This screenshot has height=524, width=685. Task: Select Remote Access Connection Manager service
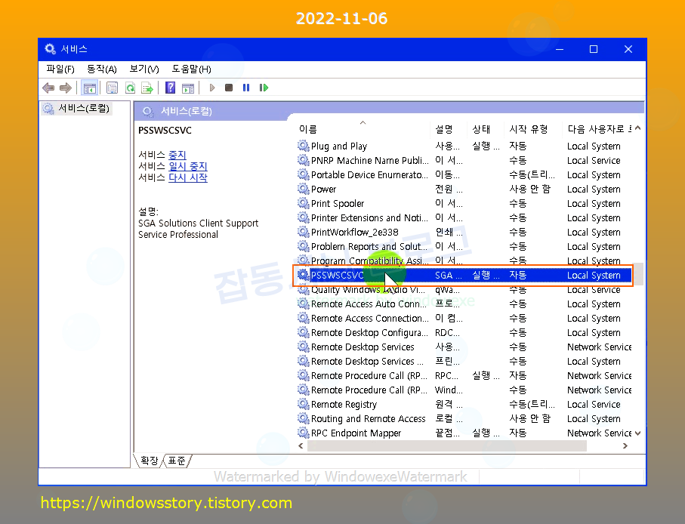click(464, 318)
